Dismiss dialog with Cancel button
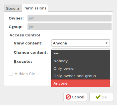 75,97
